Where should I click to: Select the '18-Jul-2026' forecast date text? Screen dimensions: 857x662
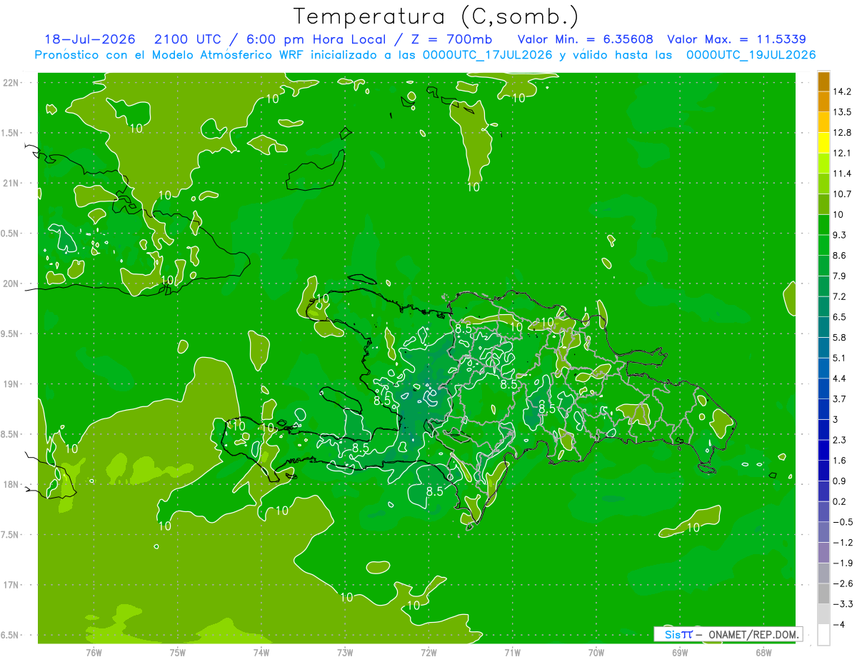coord(89,39)
